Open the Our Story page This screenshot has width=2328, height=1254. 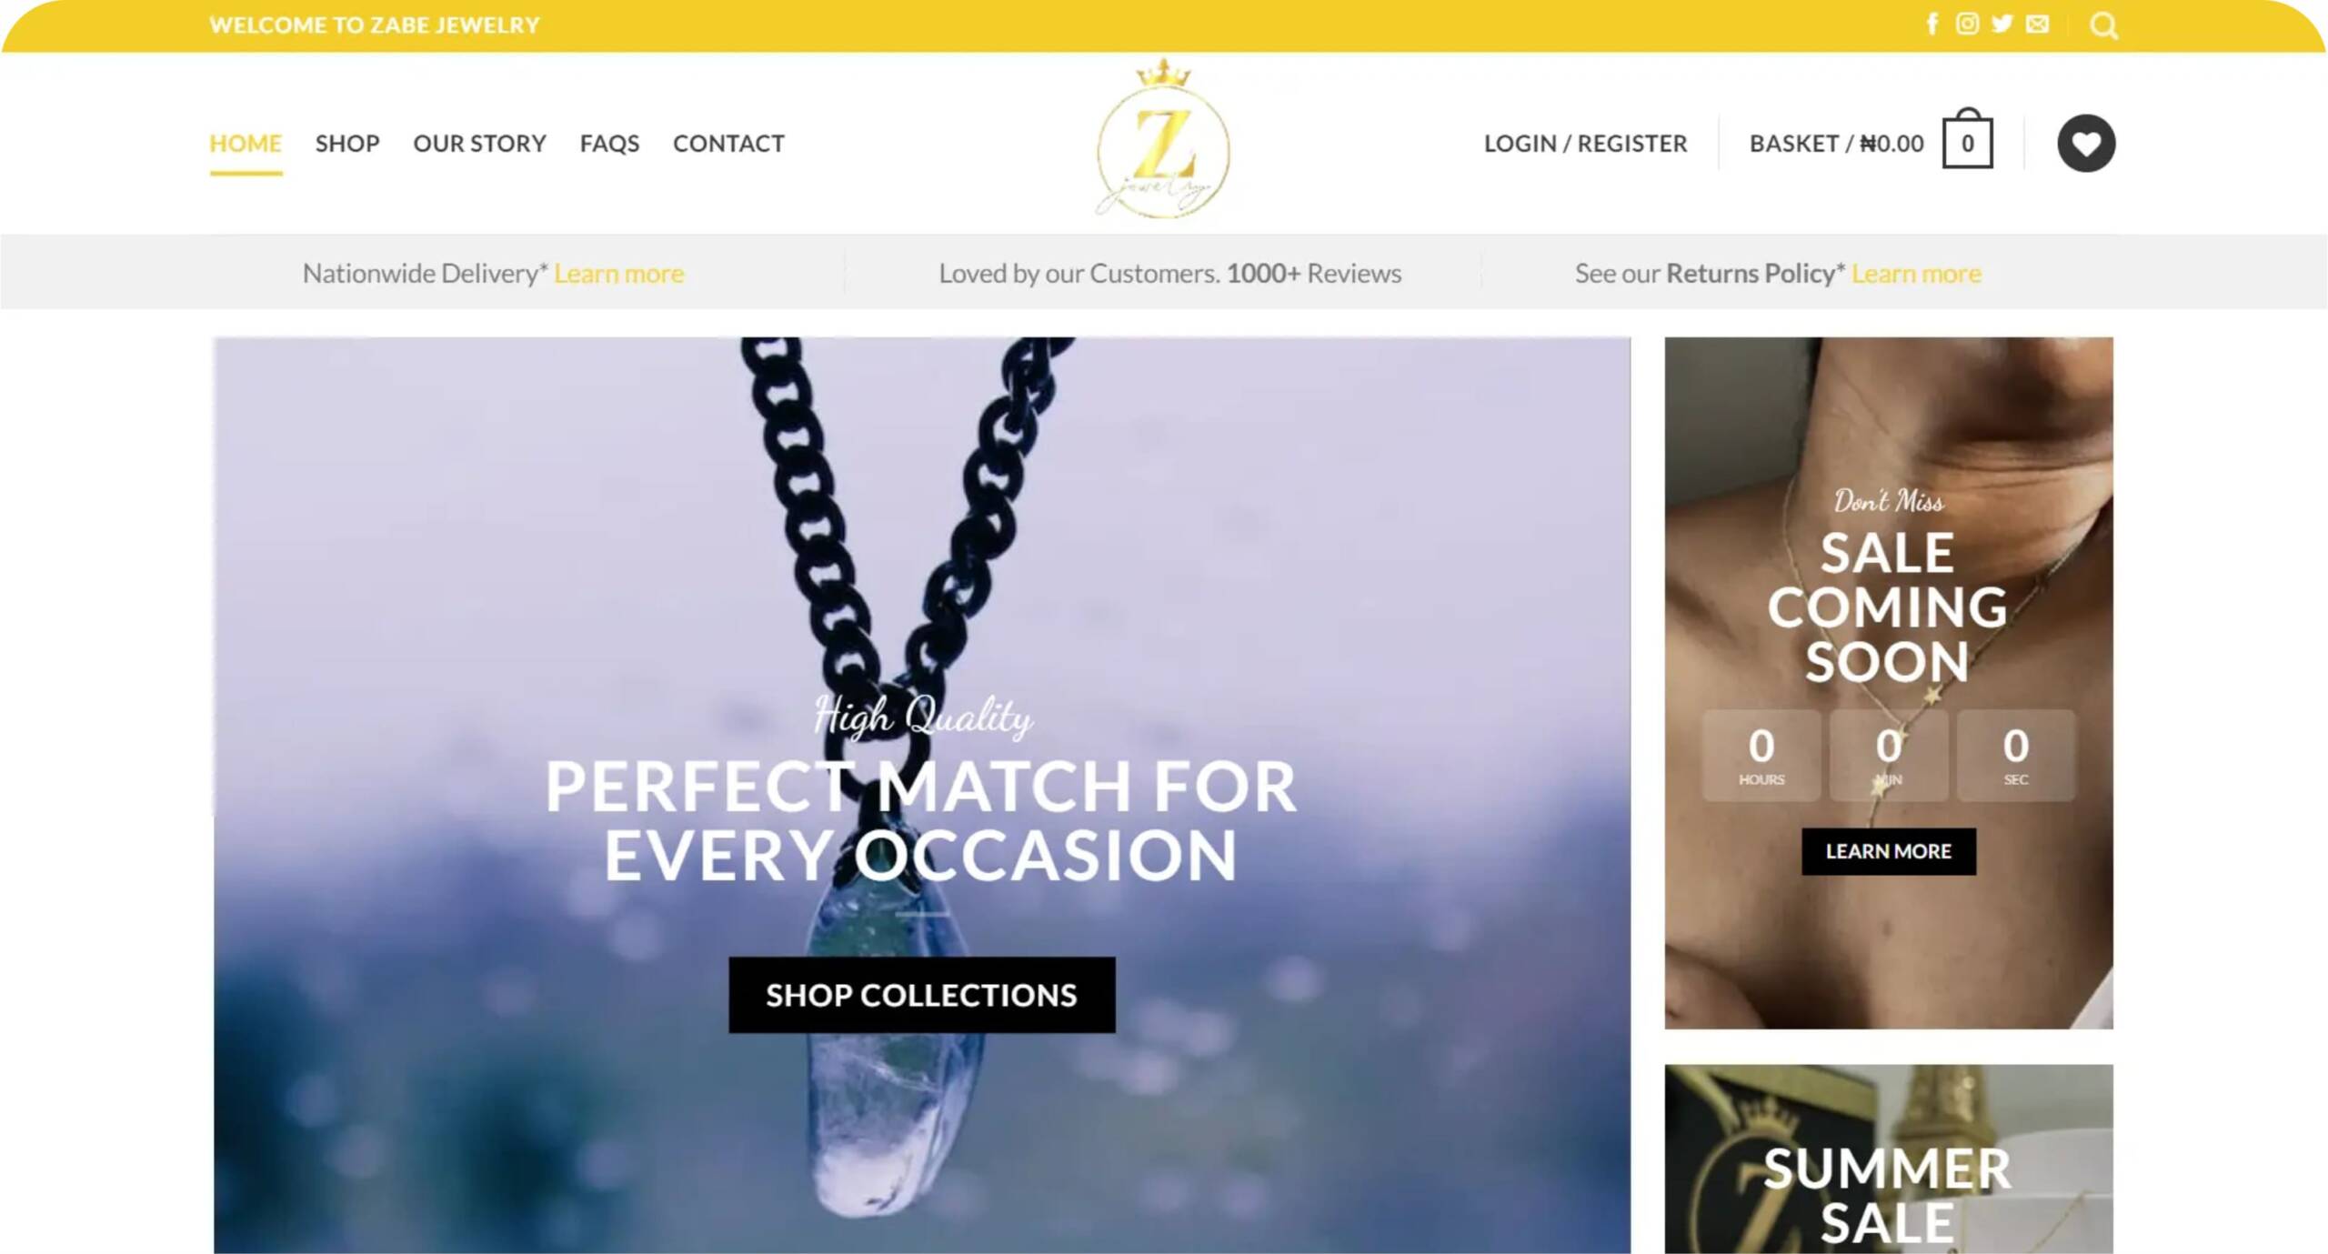[x=480, y=144]
